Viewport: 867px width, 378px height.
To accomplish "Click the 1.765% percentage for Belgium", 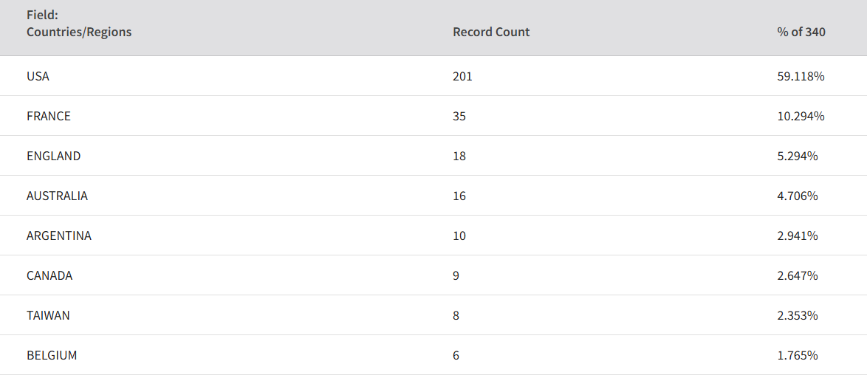I will pyautogui.click(x=798, y=355).
